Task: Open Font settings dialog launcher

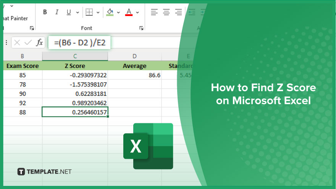Action: 141,28
